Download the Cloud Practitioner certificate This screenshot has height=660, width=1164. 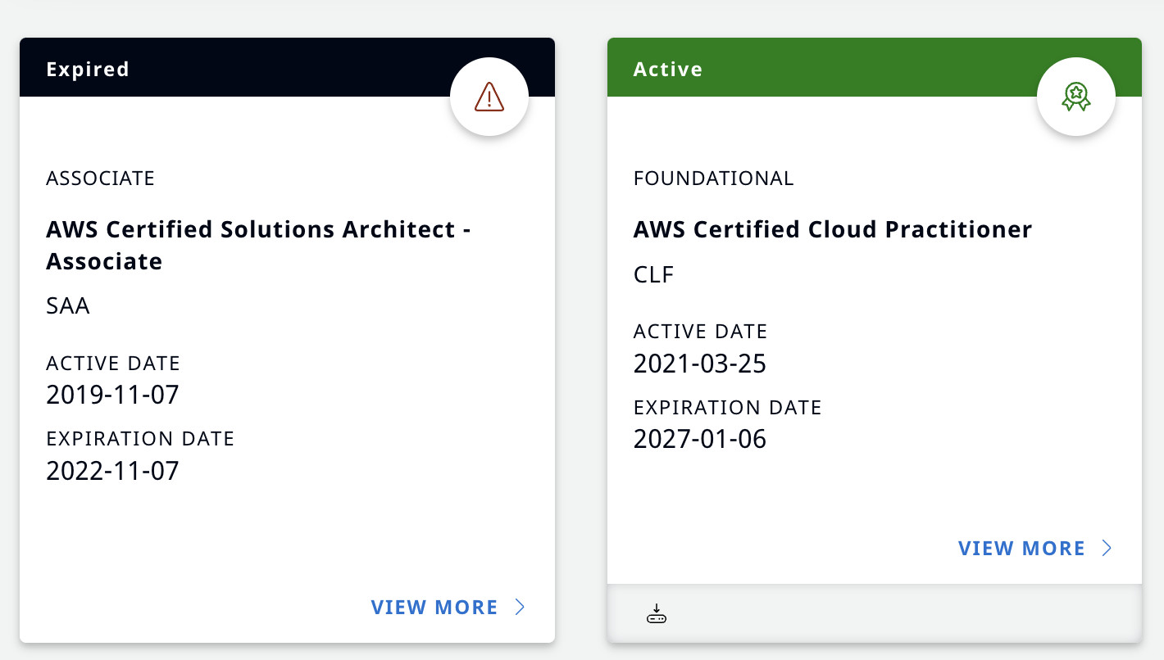tap(657, 613)
